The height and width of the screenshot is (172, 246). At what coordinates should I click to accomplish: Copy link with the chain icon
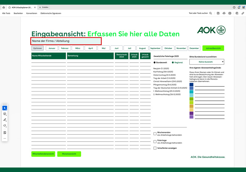pos(243,13)
